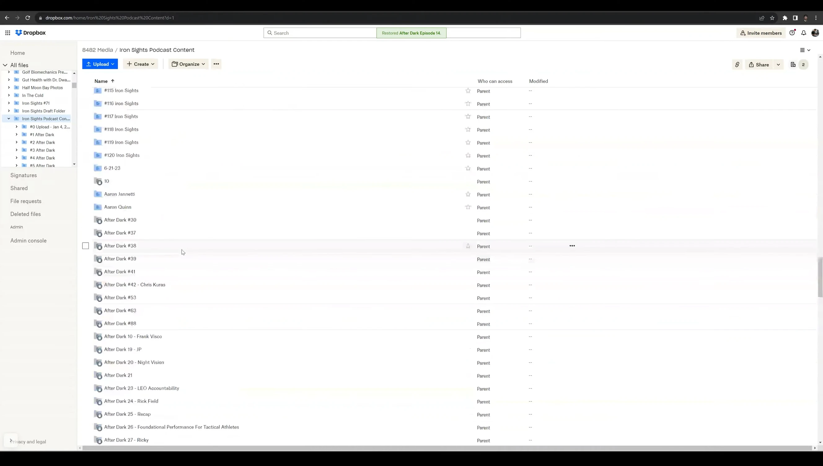Star the #116 iron Sights folder

click(x=468, y=104)
